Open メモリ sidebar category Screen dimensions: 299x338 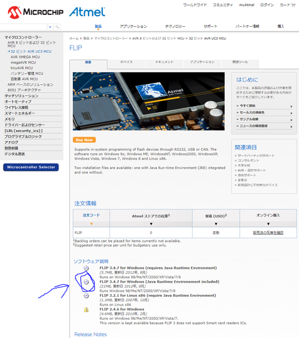(10, 119)
